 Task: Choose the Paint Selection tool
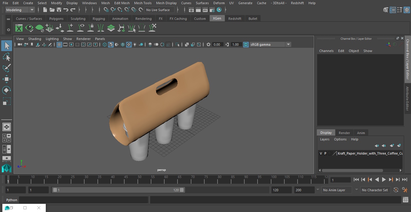[x=7, y=68]
